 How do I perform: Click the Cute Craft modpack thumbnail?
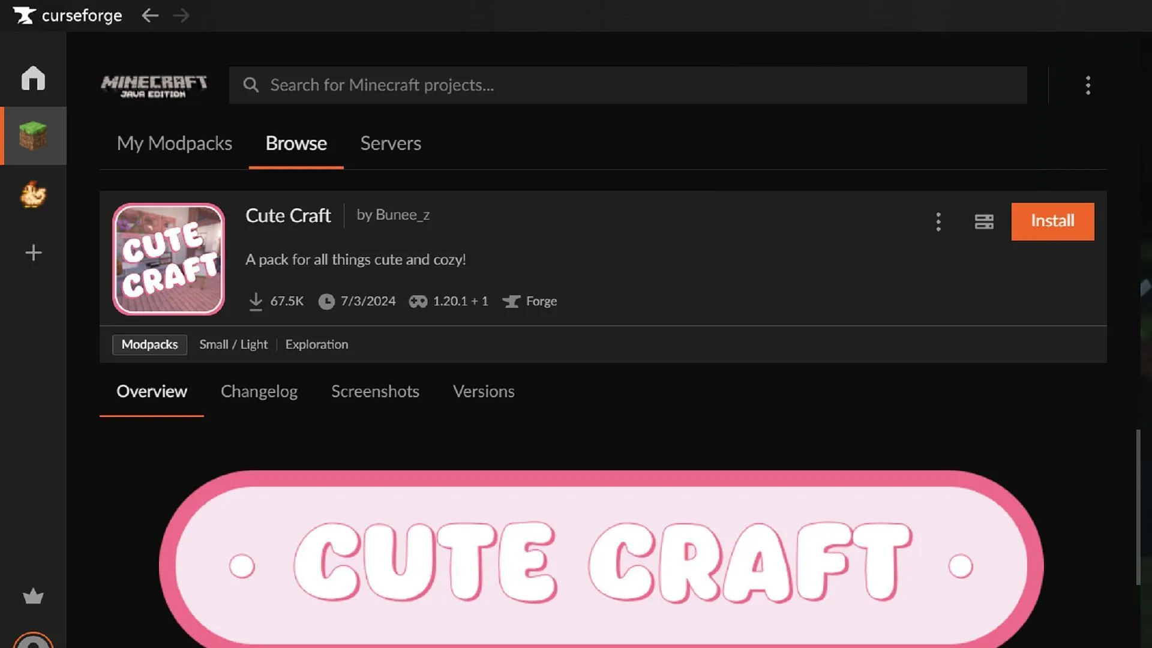(169, 259)
